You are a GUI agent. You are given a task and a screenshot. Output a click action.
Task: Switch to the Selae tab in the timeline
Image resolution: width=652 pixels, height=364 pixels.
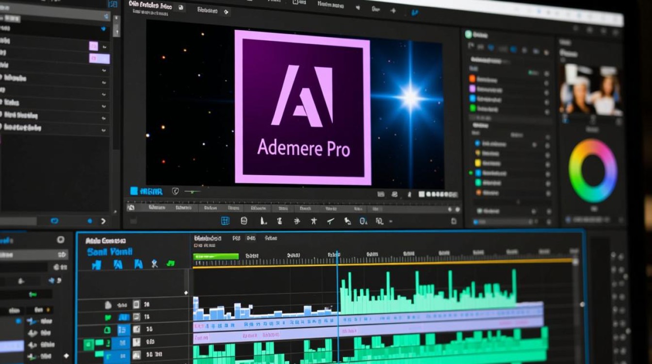point(271,238)
